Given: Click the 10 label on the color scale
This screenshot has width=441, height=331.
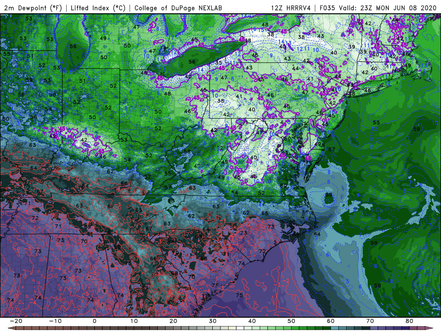Looking at the screenshot, I should (134, 321).
